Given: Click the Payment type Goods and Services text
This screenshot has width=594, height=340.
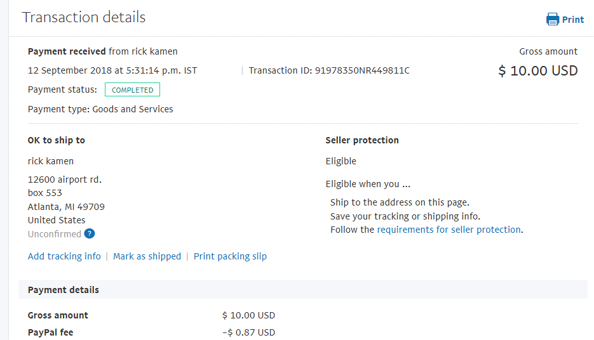Looking at the screenshot, I should (x=100, y=109).
